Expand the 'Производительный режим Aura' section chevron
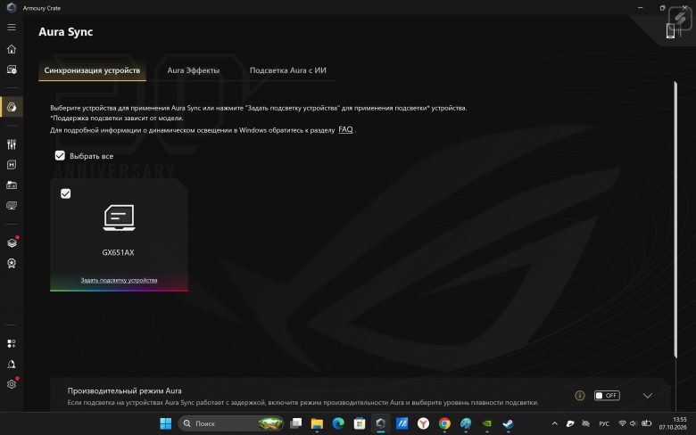This screenshot has height=435, width=696. (x=648, y=396)
